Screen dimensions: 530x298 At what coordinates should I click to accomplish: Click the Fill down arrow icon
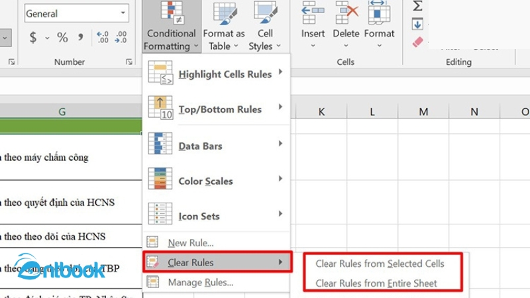(417, 25)
